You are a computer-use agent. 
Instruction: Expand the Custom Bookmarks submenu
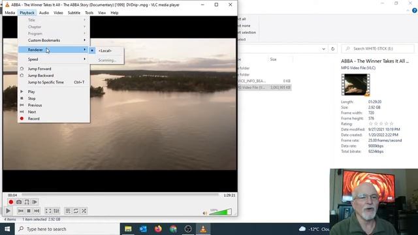click(x=54, y=40)
